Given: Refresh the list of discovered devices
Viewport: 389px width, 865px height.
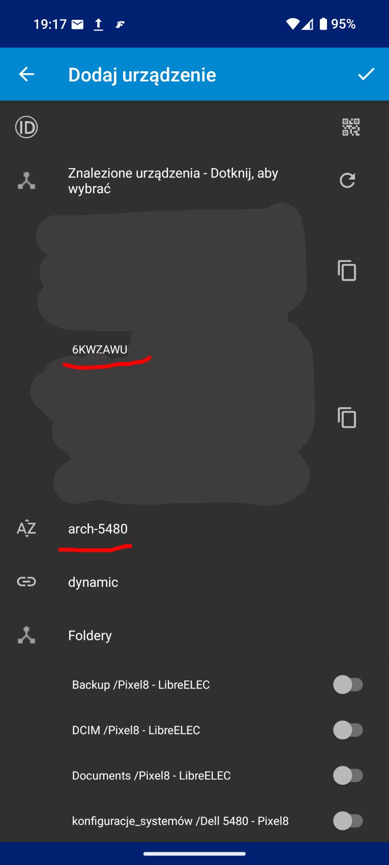Looking at the screenshot, I should [x=347, y=181].
